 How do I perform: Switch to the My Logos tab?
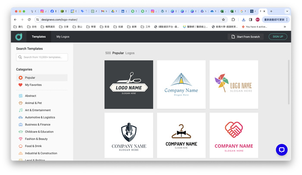click(63, 37)
